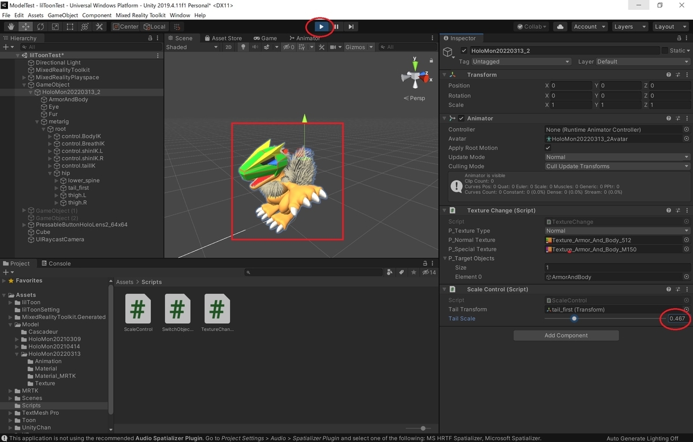Toggle scene audio icon
This screenshot has width=693, height=442.
coord(254,47)
